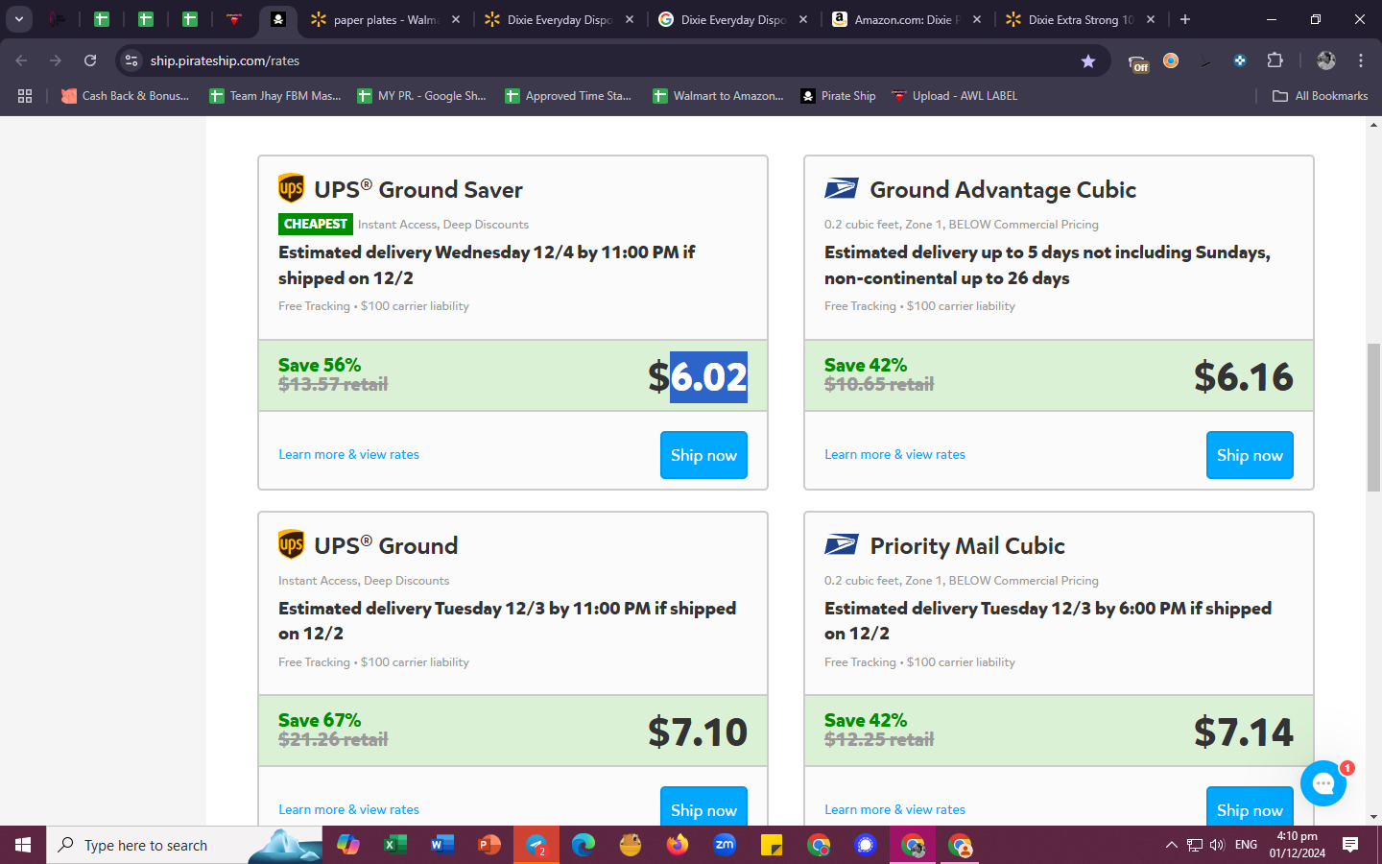Screen dimensions: 1382x864
Task: Focus the address bar URL field
Action: (x=605, y=60)
